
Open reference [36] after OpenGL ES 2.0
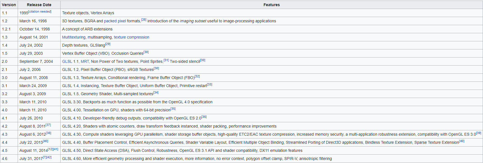coord(204,117)
